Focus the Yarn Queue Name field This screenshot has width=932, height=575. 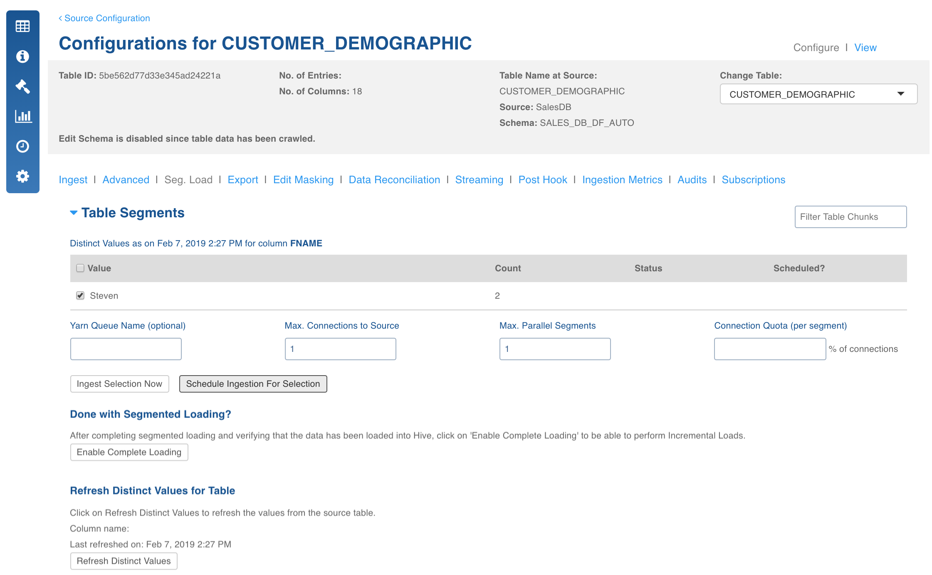pyautogui.click(x=126, y=349)
